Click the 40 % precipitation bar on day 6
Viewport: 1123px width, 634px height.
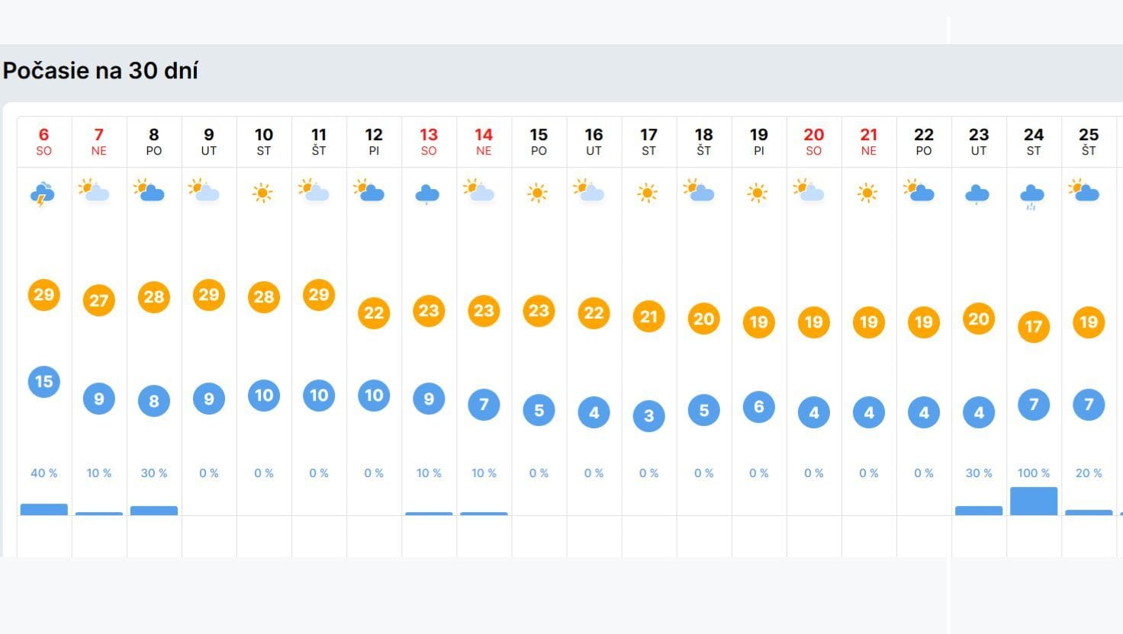click(x=44, y=509)
